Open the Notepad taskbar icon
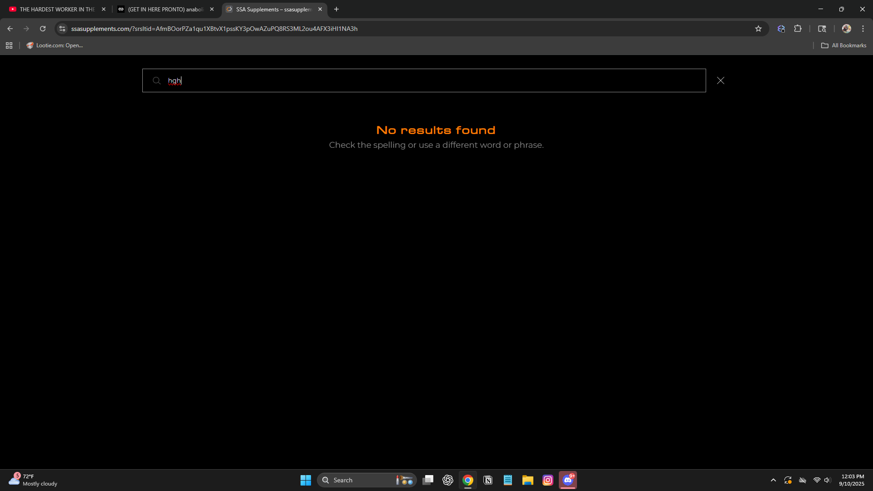 (x=508, y=480)
